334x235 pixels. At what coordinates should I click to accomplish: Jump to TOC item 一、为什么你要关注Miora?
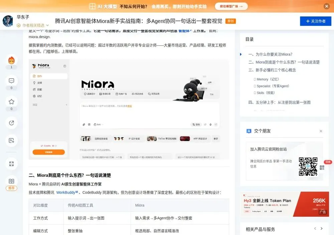[x=270, y=54]
